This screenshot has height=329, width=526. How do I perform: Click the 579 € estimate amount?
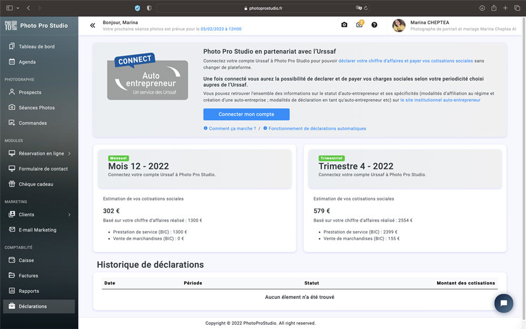pyautogui.click(x=322, y=211)
